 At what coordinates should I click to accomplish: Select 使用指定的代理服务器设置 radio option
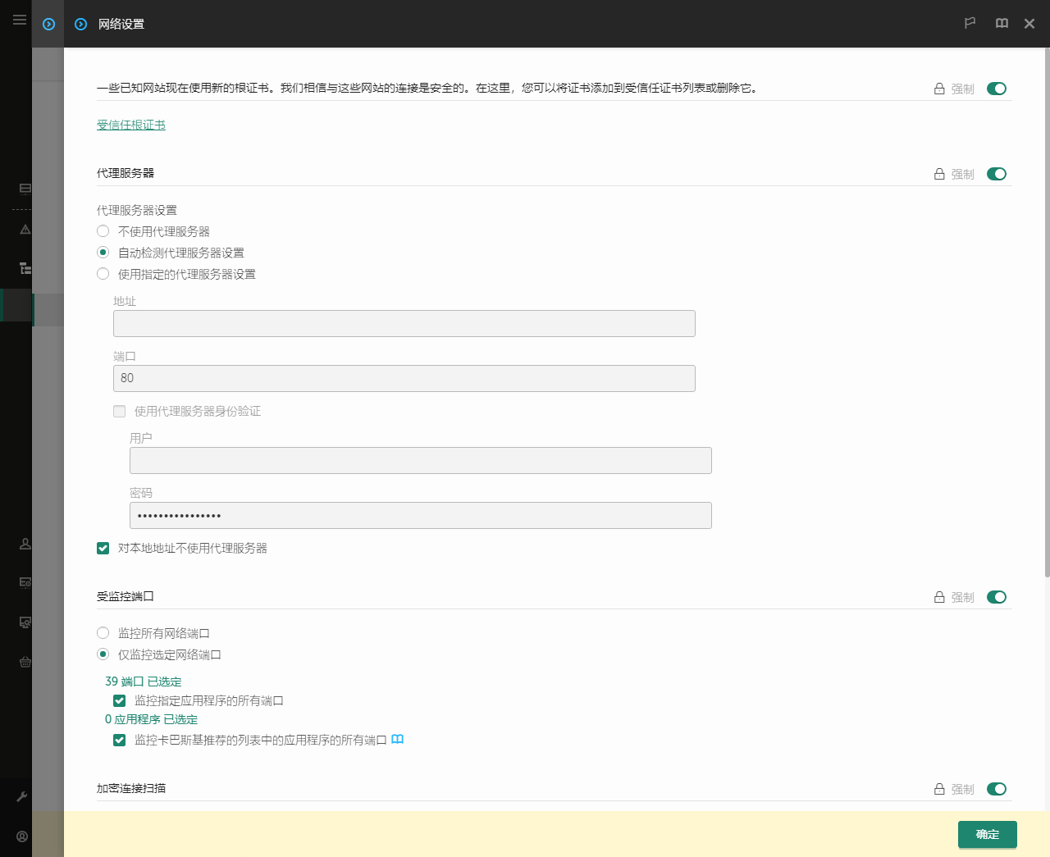[103, 274]
